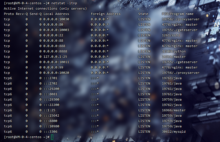Click the 19762/java program entry
This screenshot has width=220, height=142.
click(171, 105)
